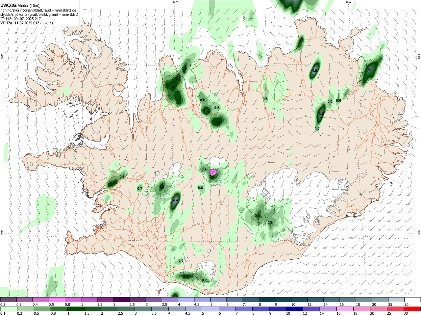Click the 15W longitude label
The width and height of the screenshot is (421, 316).
pyautogui.click(x=348, y=2)
